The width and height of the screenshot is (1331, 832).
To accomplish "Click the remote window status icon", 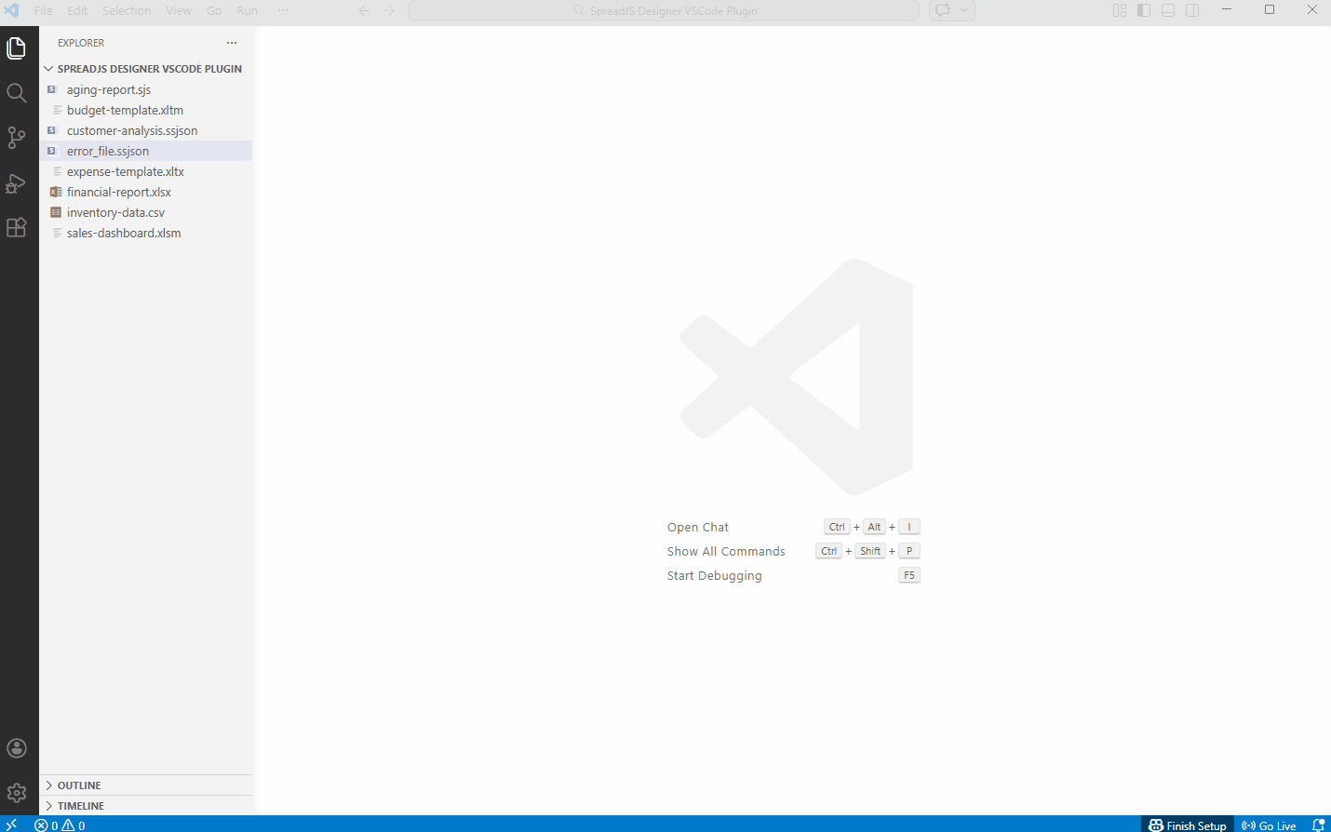I will 12,825.
